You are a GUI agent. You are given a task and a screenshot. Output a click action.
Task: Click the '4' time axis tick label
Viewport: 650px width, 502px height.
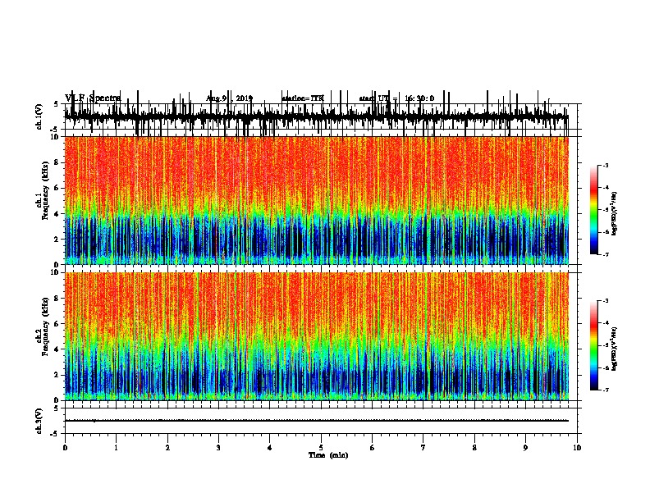point(270,448)
